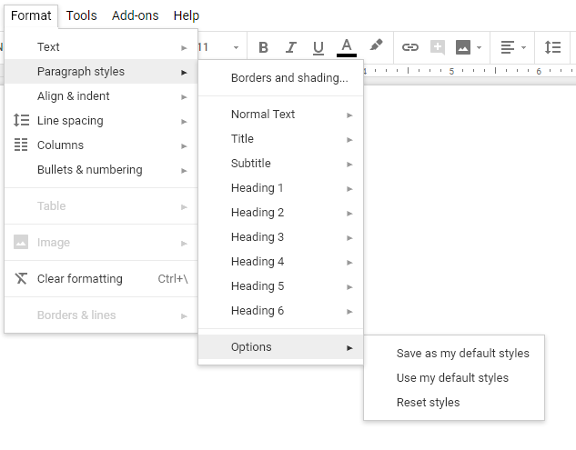Toggle italic formatting in the toolbar
Image resolution: width=576 pixels, height=450 pixels.
coord(291,47)
